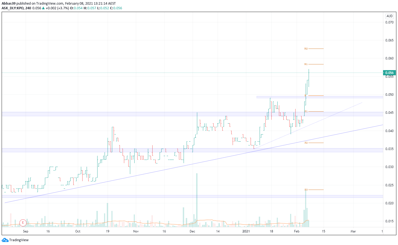398x245 pixels.
Task: Click the current price tag 0.056
Action: point(389,73)
